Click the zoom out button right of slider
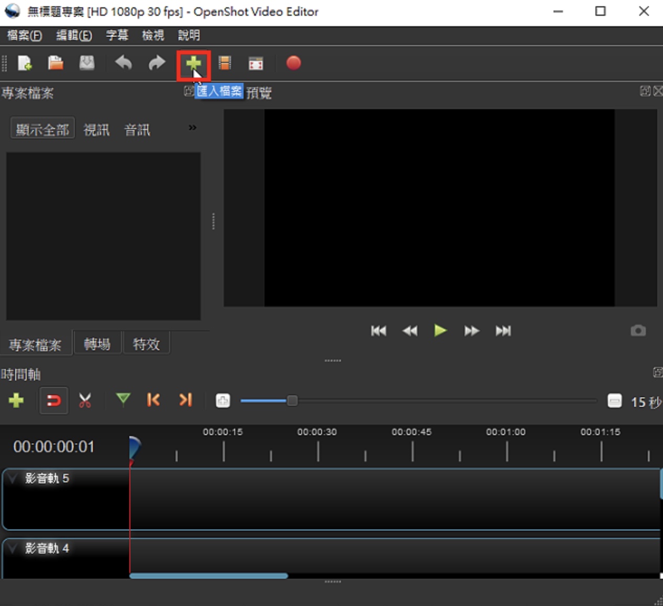663x606 pixels. click(614, 401)
